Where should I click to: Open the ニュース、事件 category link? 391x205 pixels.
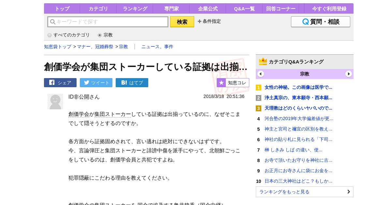pyautogui.click(x=157, y=47)
